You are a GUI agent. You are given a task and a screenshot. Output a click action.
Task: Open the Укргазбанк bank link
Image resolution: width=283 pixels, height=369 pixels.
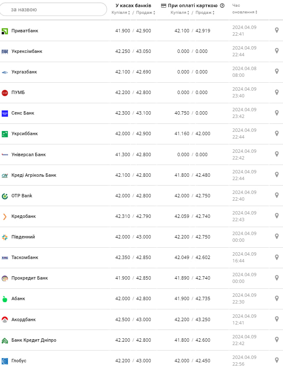[x=24, y=72]
